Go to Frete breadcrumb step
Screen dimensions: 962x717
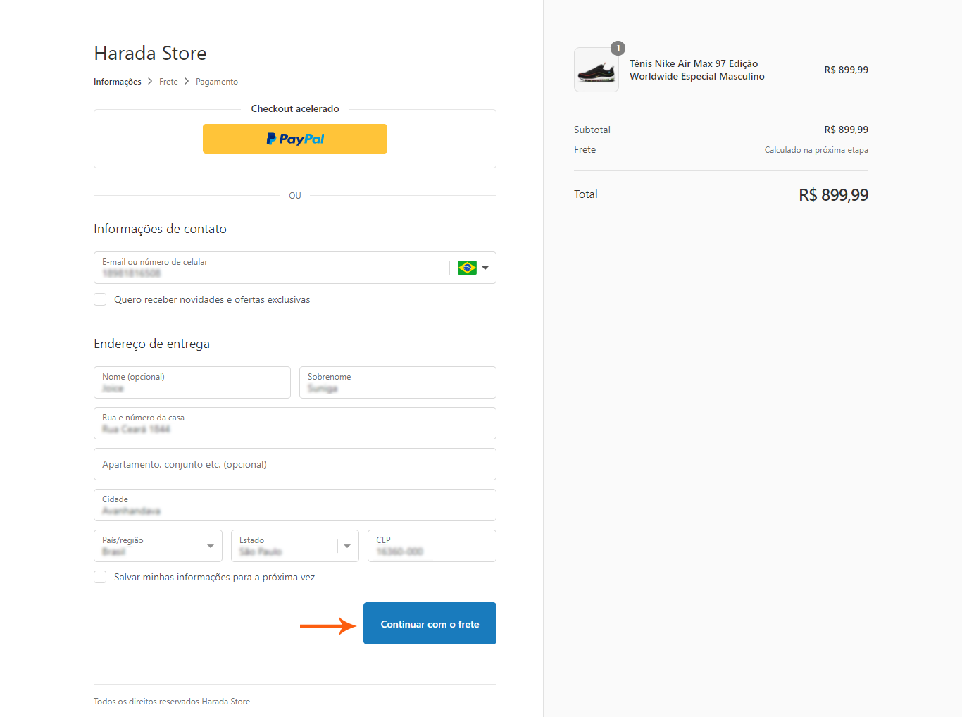pyautogui.click(x=168, y=82)
